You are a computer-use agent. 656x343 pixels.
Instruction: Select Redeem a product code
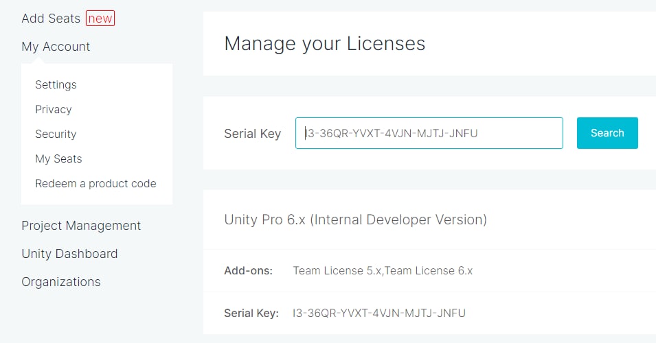pyautogui.click(x=95, y=183)
